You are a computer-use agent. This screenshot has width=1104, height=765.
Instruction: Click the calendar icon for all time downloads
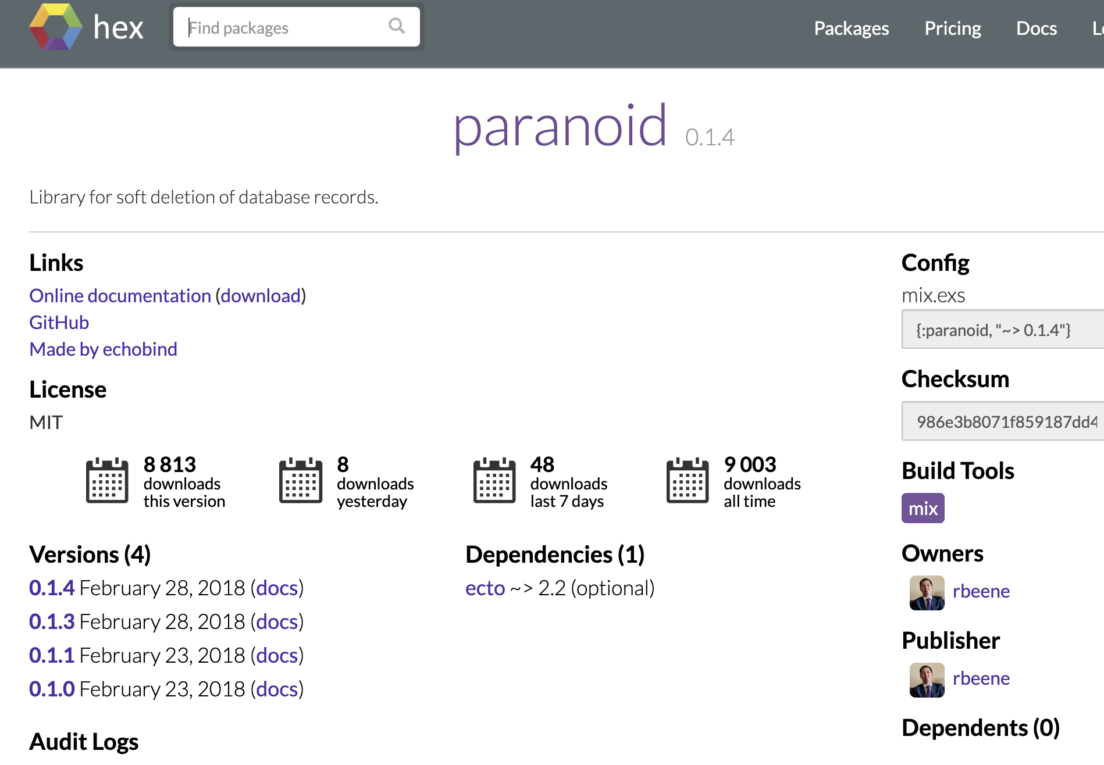(688, 480)
